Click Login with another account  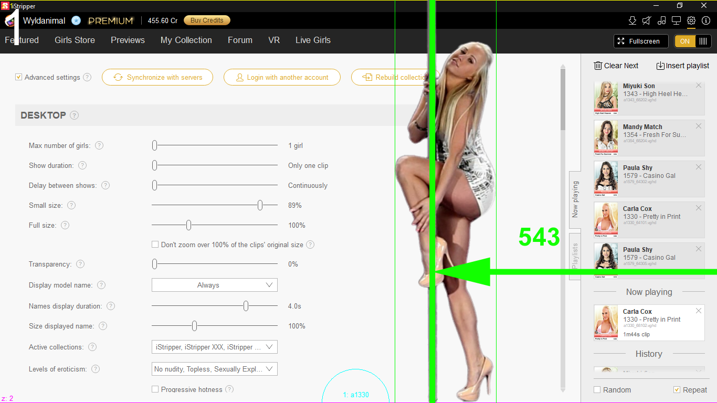pos(282,77)
